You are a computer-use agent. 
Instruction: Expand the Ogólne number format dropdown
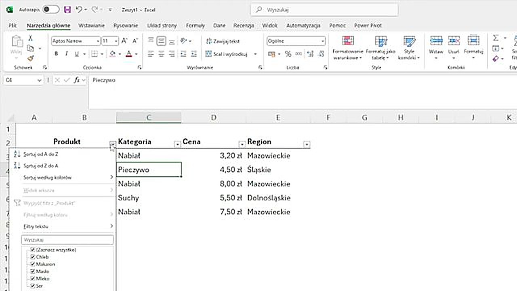323,41
